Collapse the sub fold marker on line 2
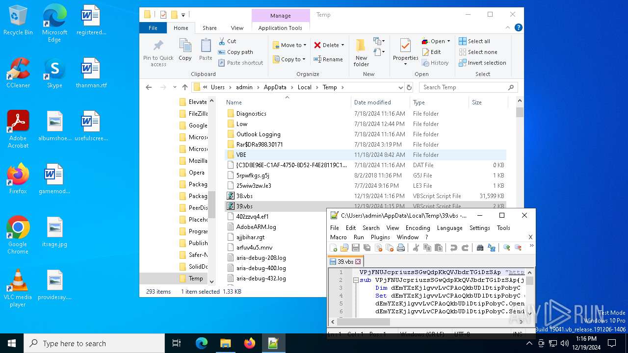This screenshot has height=353, width=628. [355, 280]
